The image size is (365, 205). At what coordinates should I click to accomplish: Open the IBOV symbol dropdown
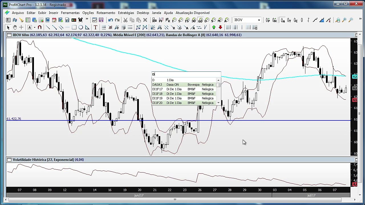(x=259, y=20)
